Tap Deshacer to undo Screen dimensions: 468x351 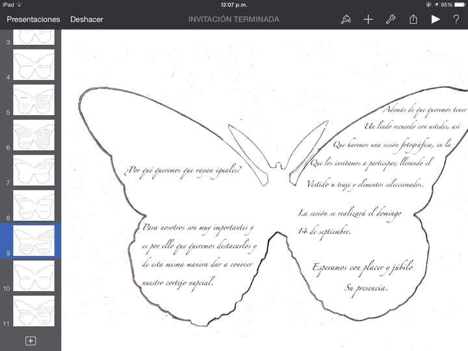(x=86, y=19)
